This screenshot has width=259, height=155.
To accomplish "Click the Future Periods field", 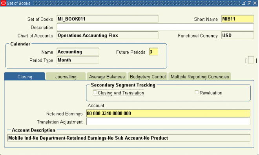I will click(153, 52).
